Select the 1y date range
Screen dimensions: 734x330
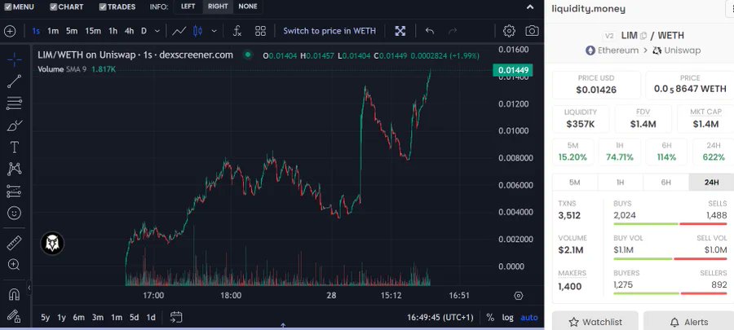61,318
